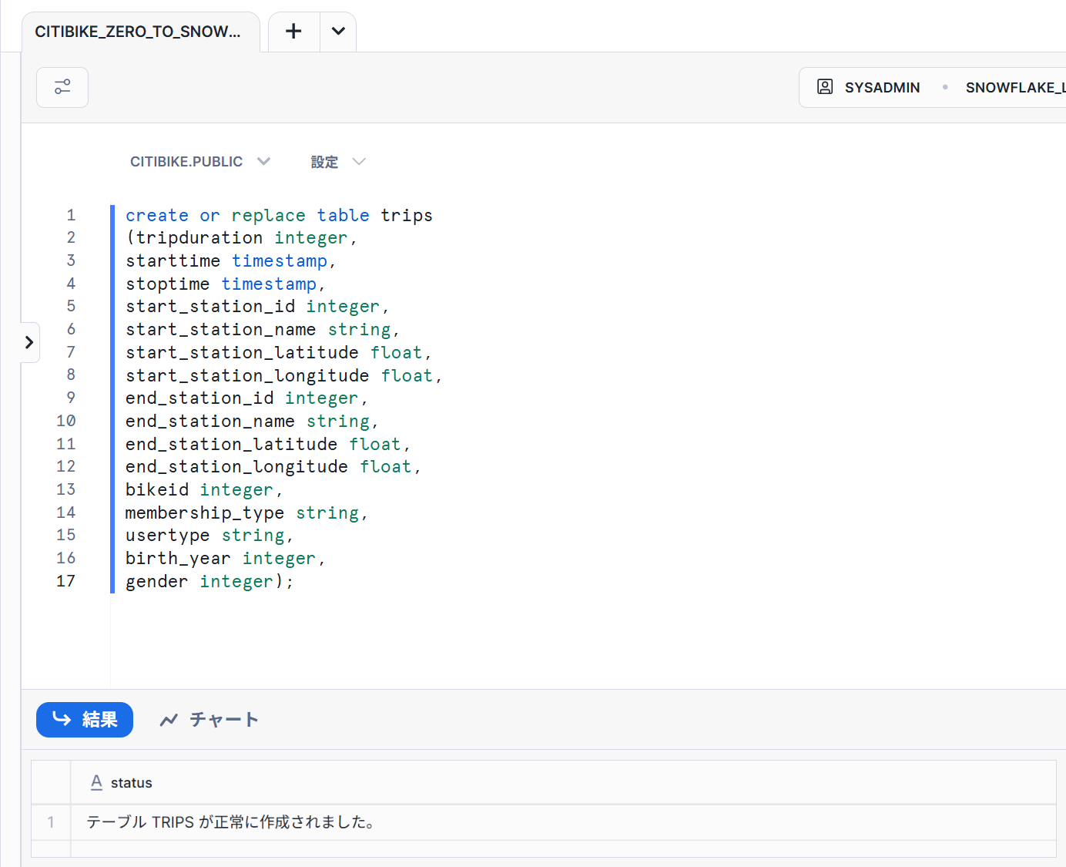The image size is (1066, 867).
Task: Open the worksheet filter settings icon
Action: coord(62,87)
